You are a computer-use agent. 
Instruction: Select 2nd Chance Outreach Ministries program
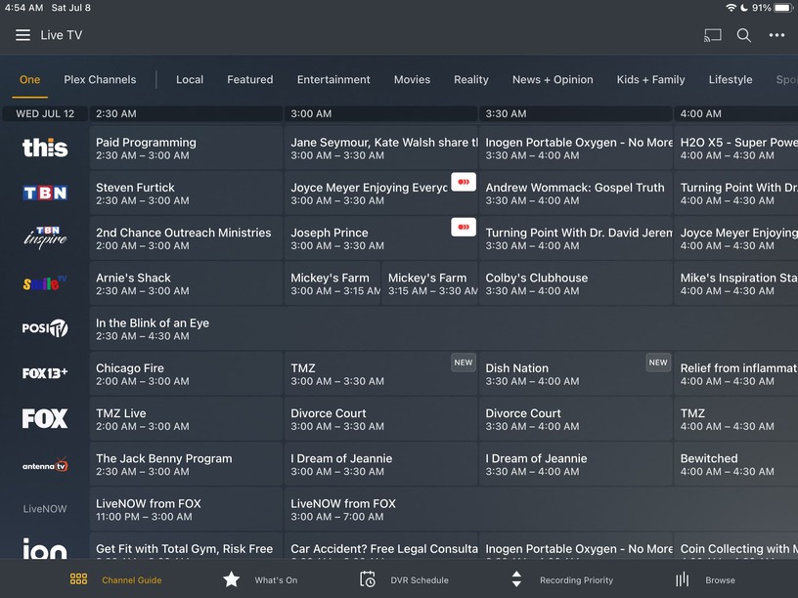point(186,238)
